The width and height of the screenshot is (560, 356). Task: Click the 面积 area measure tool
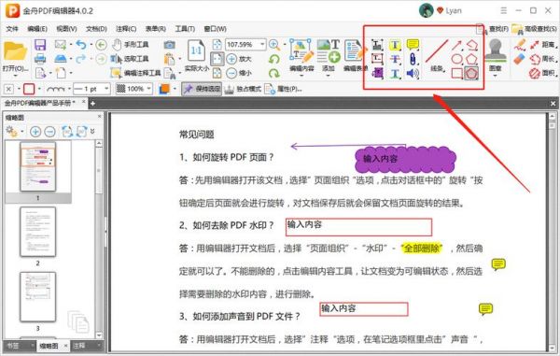pyautogui.click(x=543, y=73)
